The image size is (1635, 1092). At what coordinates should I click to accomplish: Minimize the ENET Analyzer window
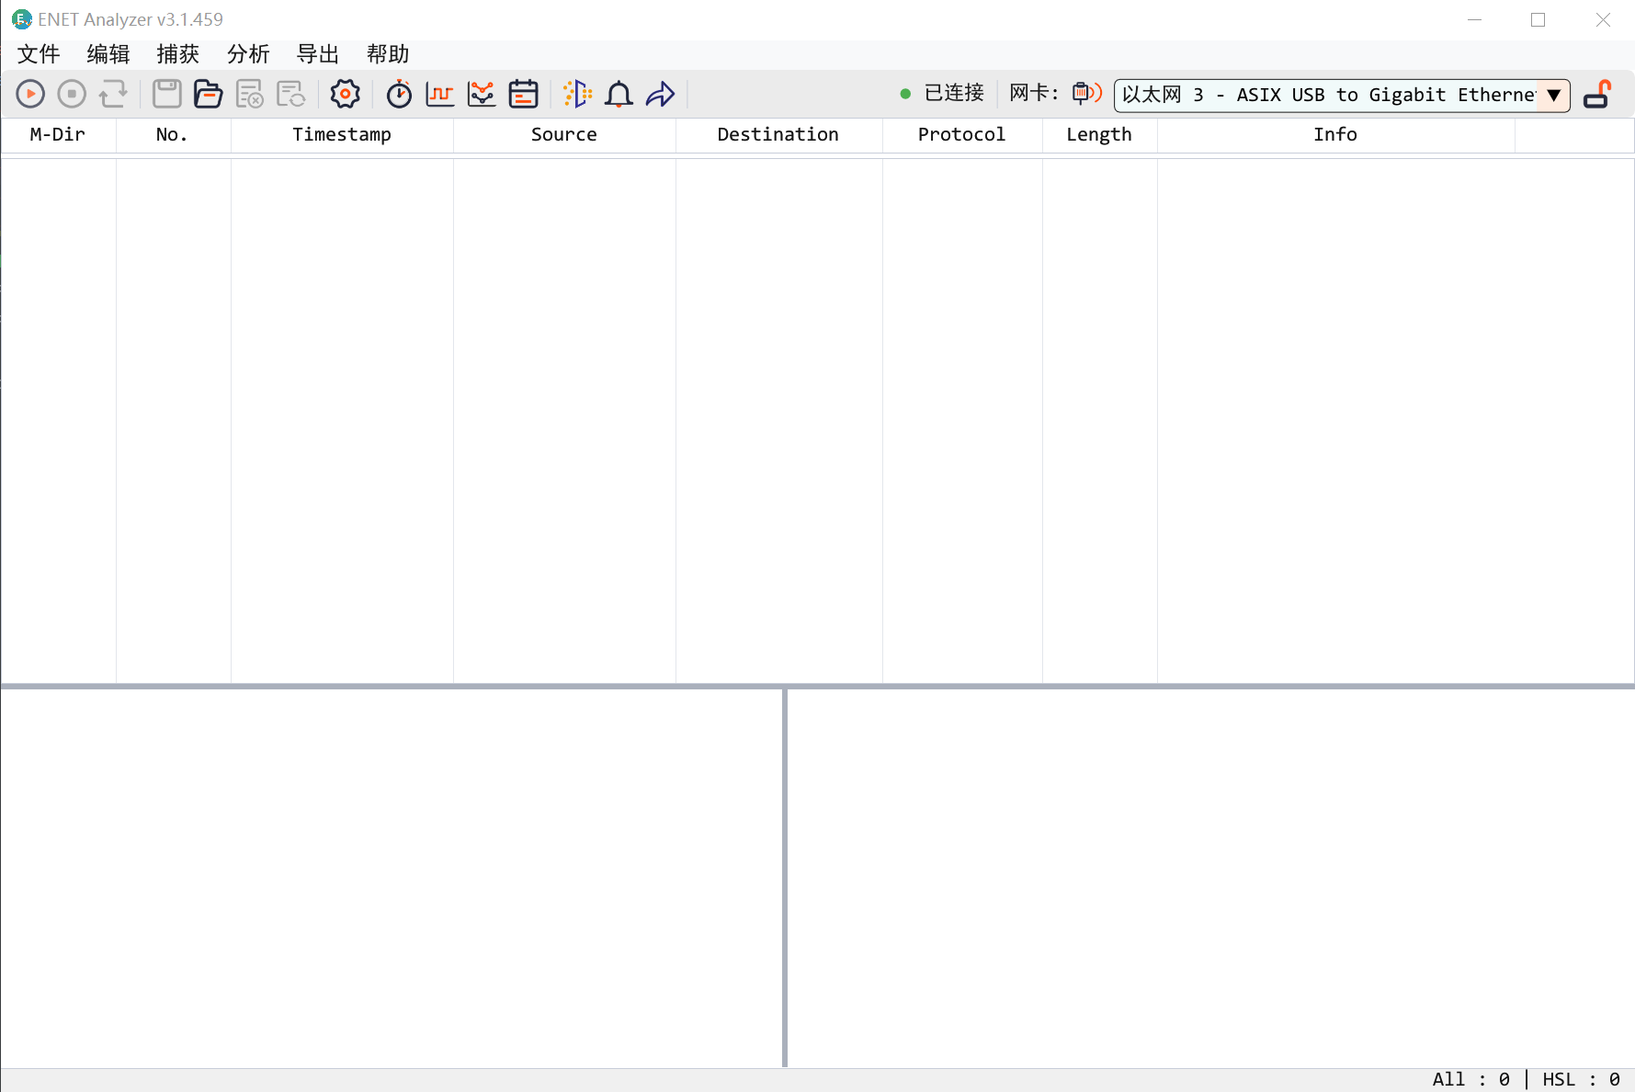click(x=1474, y=19)
